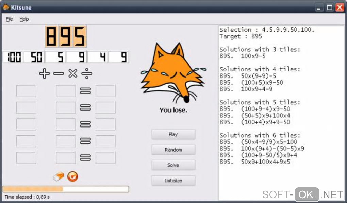Pick the number tile 4
Screen dimensions: 347x203
(98, 57)
